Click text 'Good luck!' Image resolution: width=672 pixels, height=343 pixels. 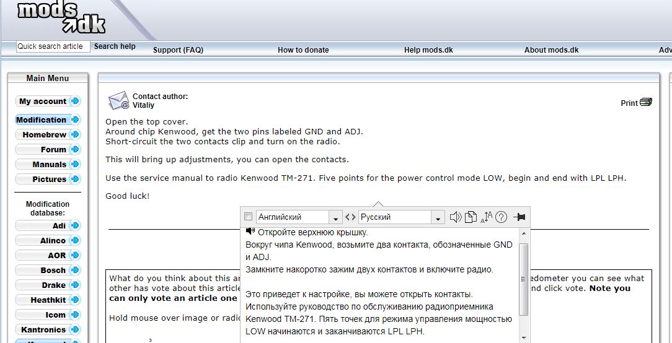(x=127, y=196)
